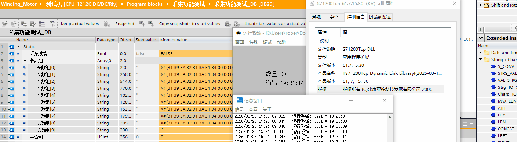Expand the Date and time folder
The height and width of the screenshot is (142, 517).
point(481,53)
